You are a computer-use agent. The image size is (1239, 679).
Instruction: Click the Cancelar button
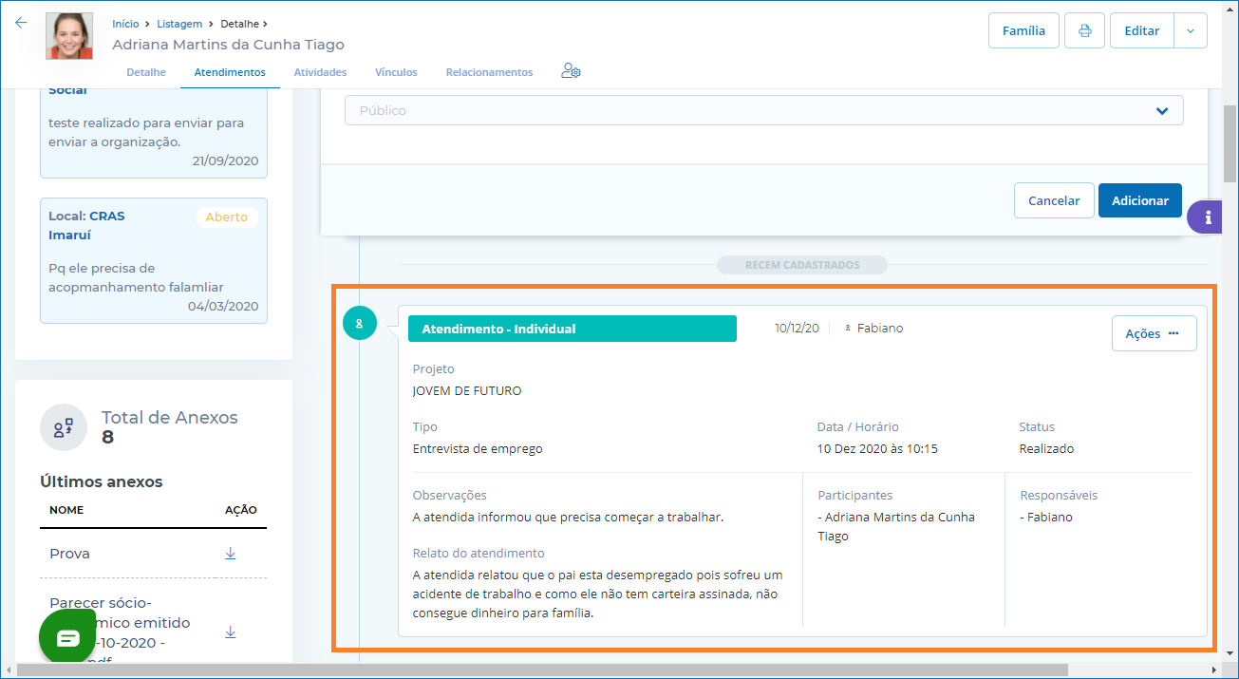click(1054, 200)
